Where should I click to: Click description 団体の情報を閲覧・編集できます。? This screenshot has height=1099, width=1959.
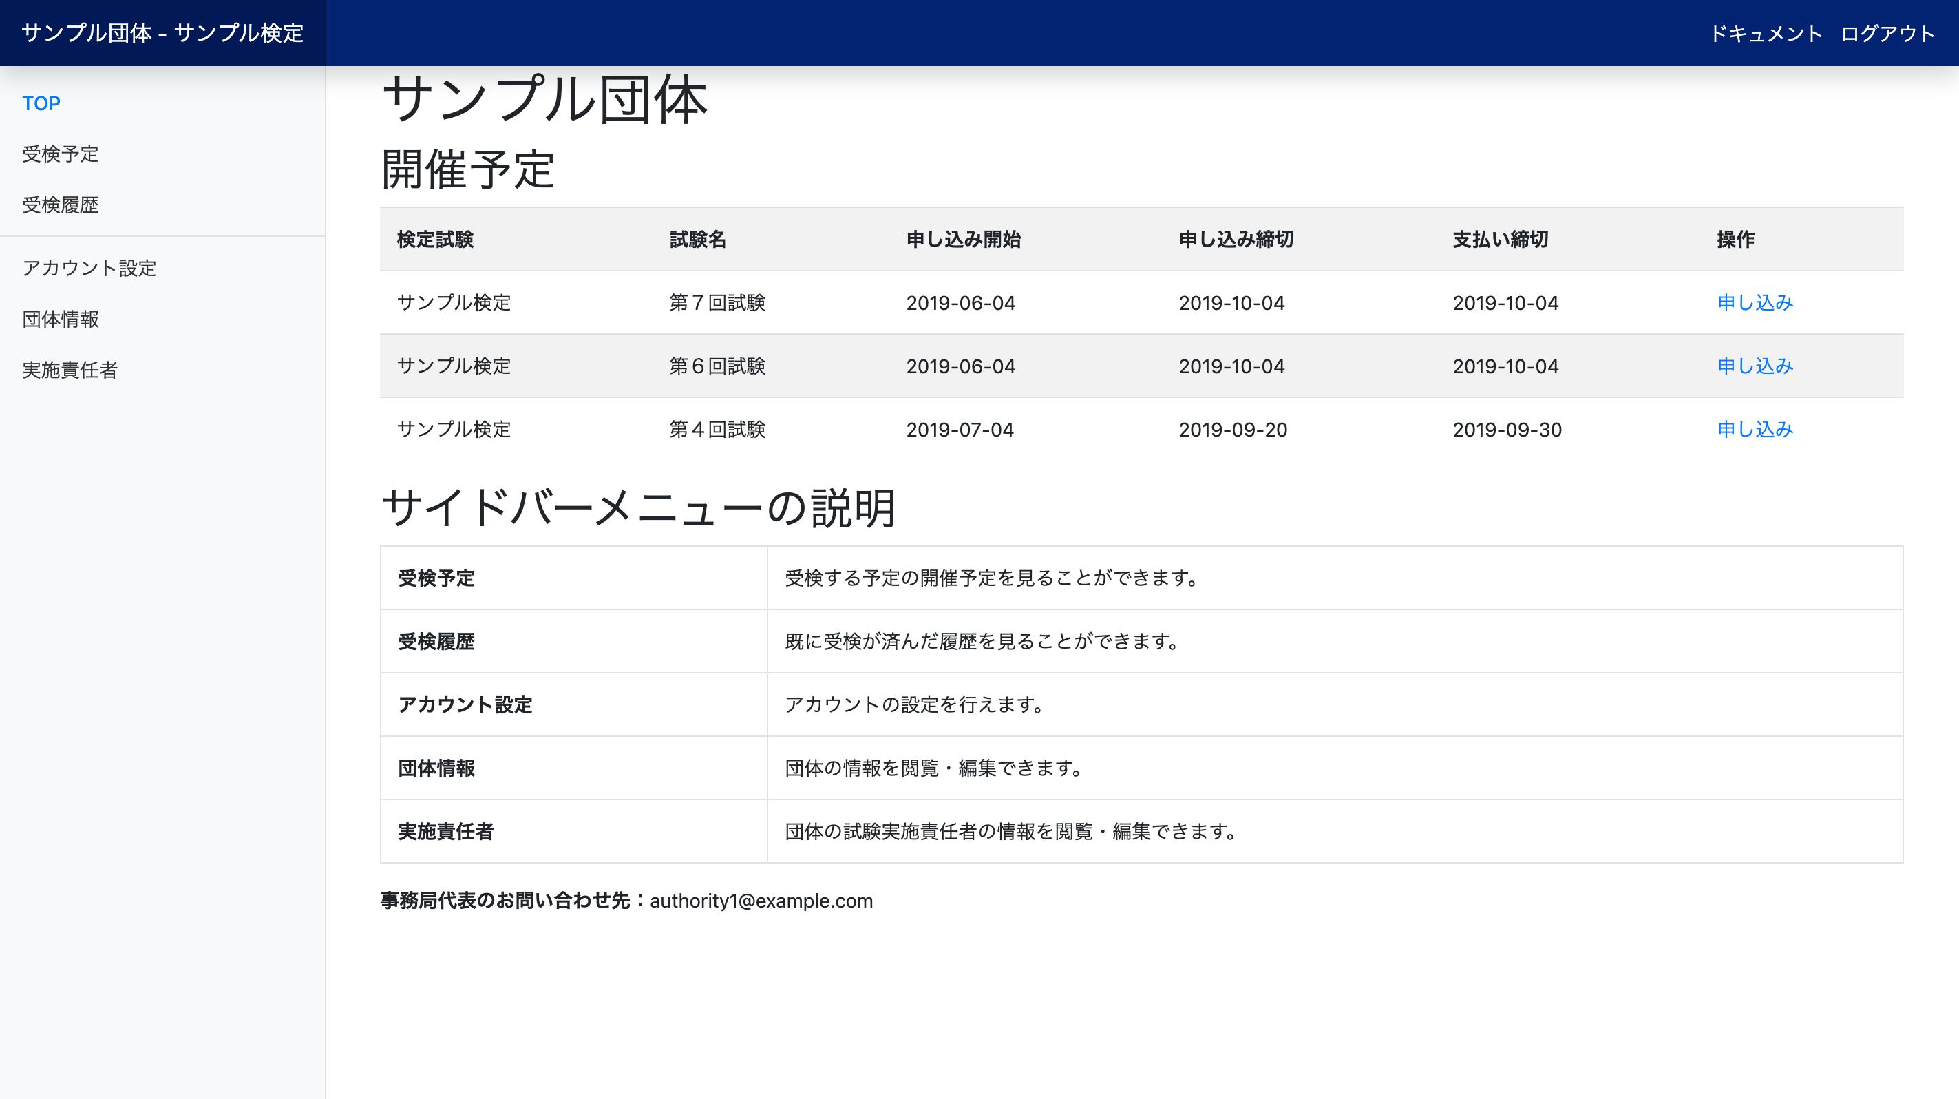coord(934,768)
